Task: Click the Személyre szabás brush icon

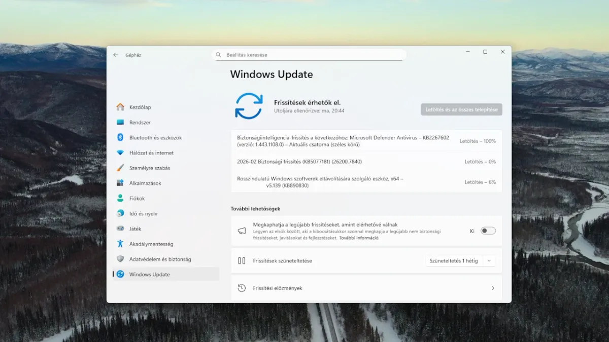Action: tap(120, 168)
